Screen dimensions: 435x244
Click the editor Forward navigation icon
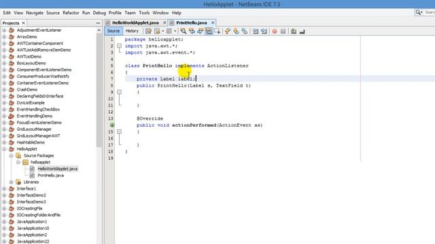click(x=169, y=31)
